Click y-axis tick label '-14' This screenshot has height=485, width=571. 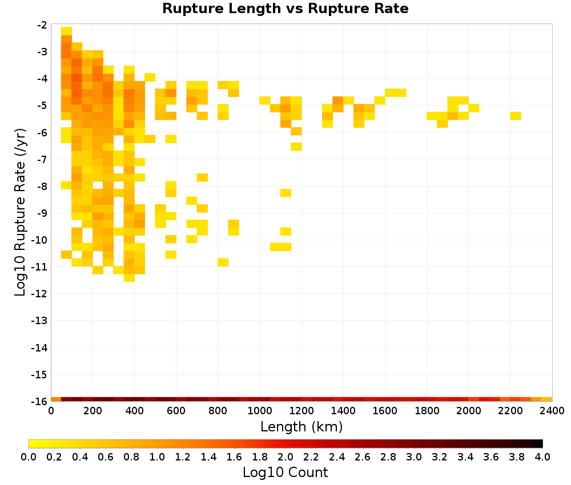tap(39, 347)
